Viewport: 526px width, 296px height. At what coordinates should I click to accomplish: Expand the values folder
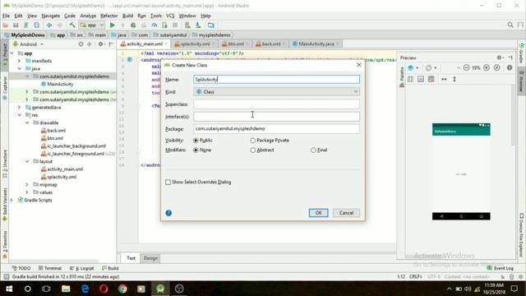[27, 192]
